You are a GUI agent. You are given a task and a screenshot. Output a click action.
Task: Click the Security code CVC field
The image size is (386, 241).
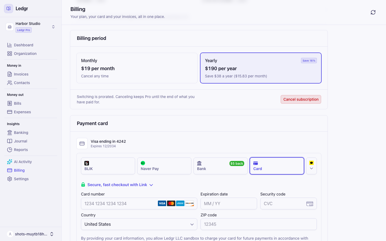(x=288, y=204)
